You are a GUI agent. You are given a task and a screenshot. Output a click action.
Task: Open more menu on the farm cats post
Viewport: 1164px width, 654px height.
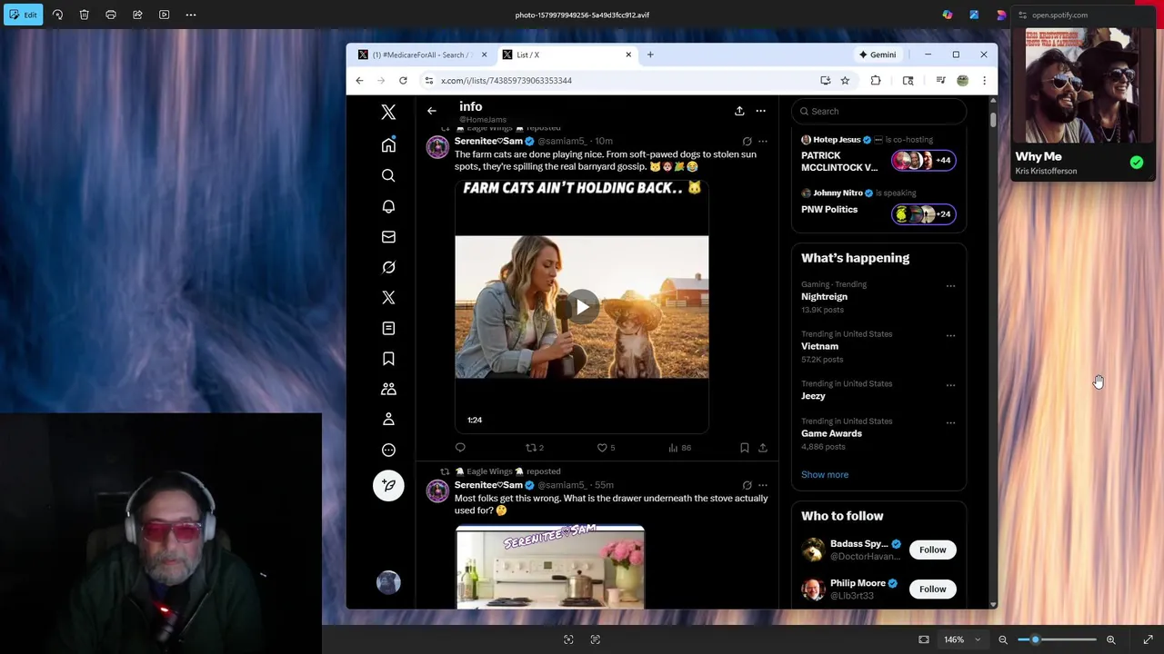tap(763, 142)
